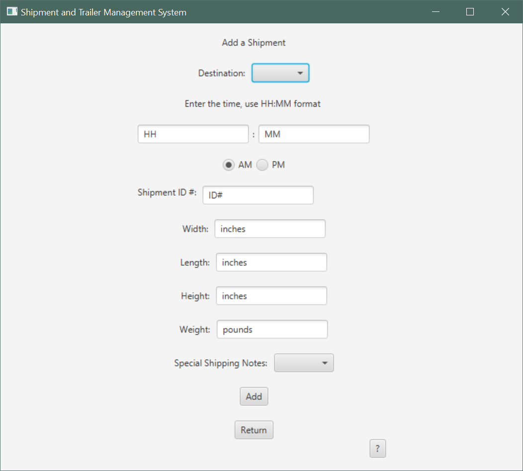The width and height of the screenshot is (523, 471).
Task: Click the Shipment ID# input field
Action: (258, 195)
